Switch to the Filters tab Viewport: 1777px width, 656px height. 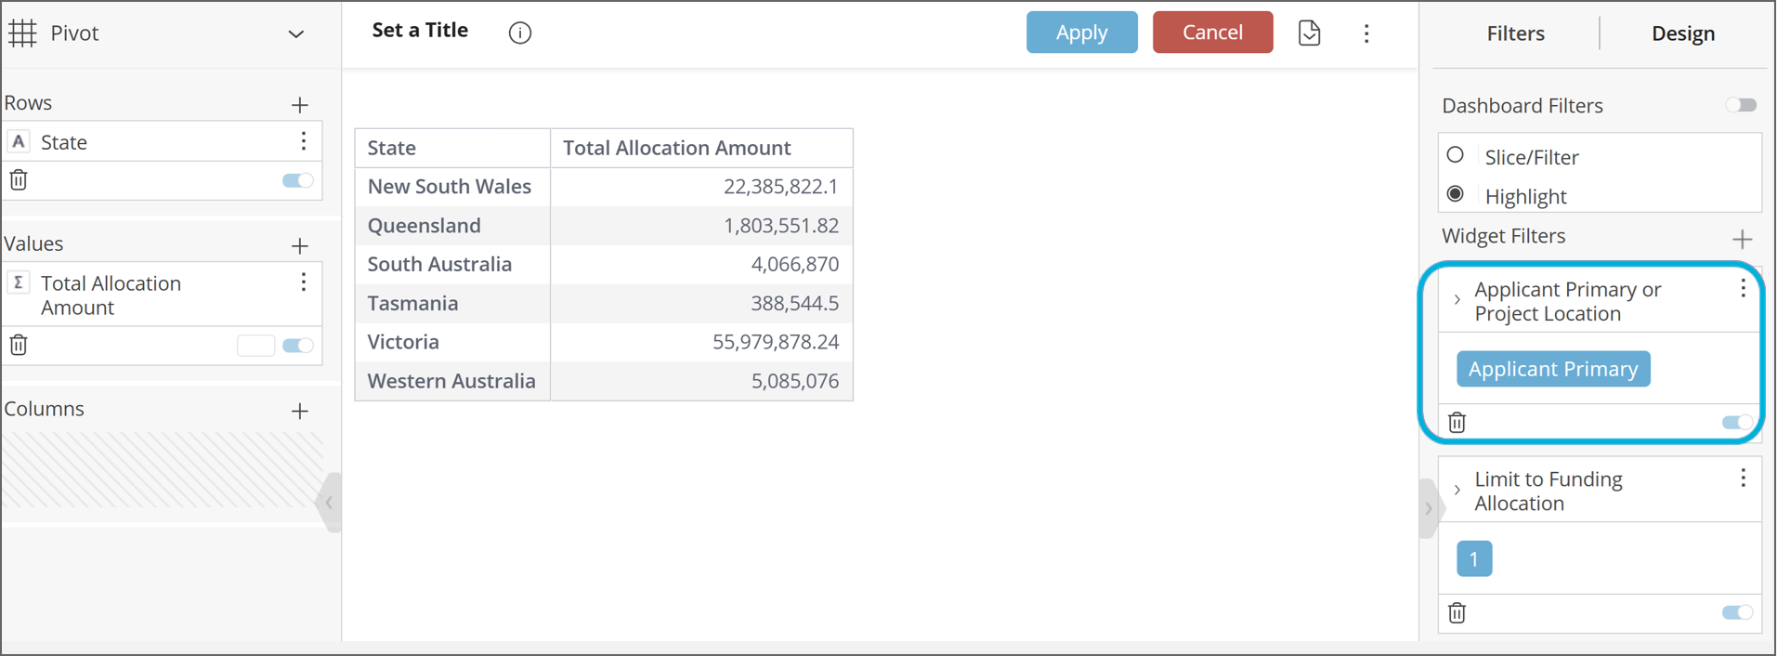click(1515, 33)
